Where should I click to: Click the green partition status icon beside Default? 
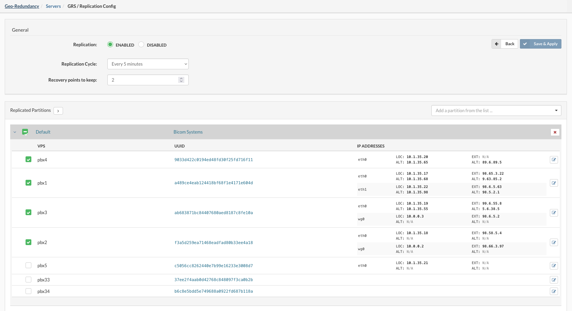click(x=25, y=132)
